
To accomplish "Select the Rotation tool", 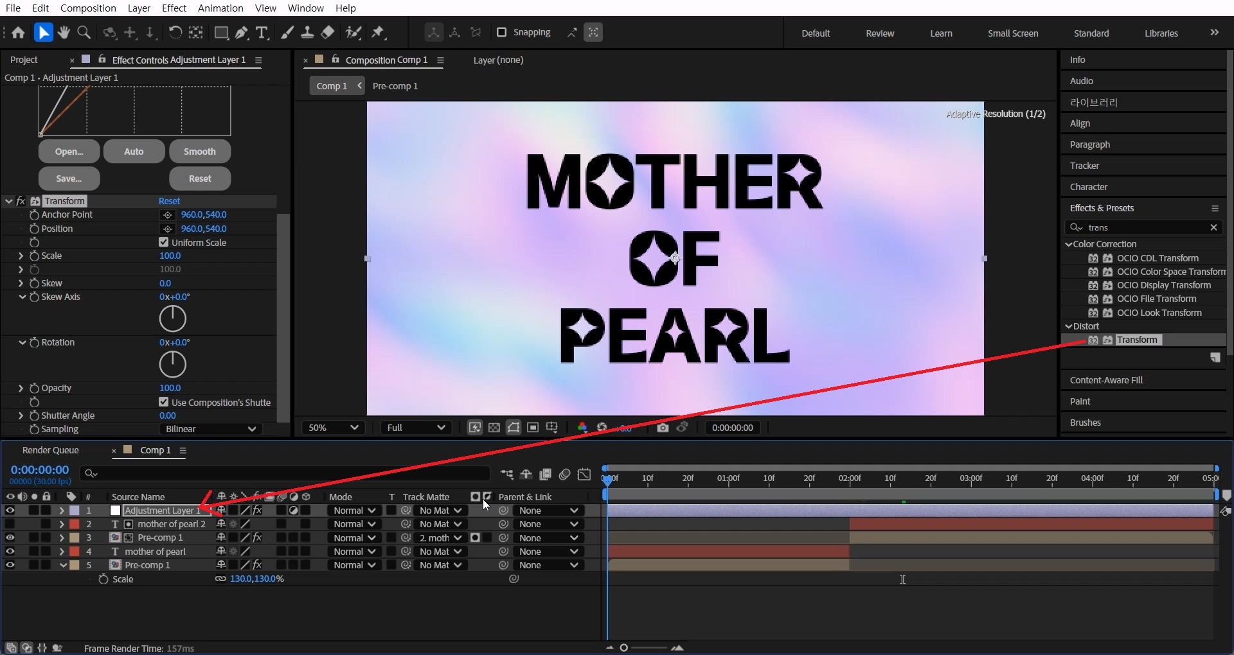I will [175, 33].
